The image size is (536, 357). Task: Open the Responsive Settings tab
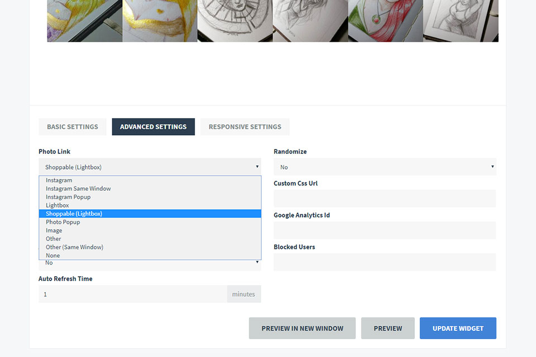coord(245,127)
